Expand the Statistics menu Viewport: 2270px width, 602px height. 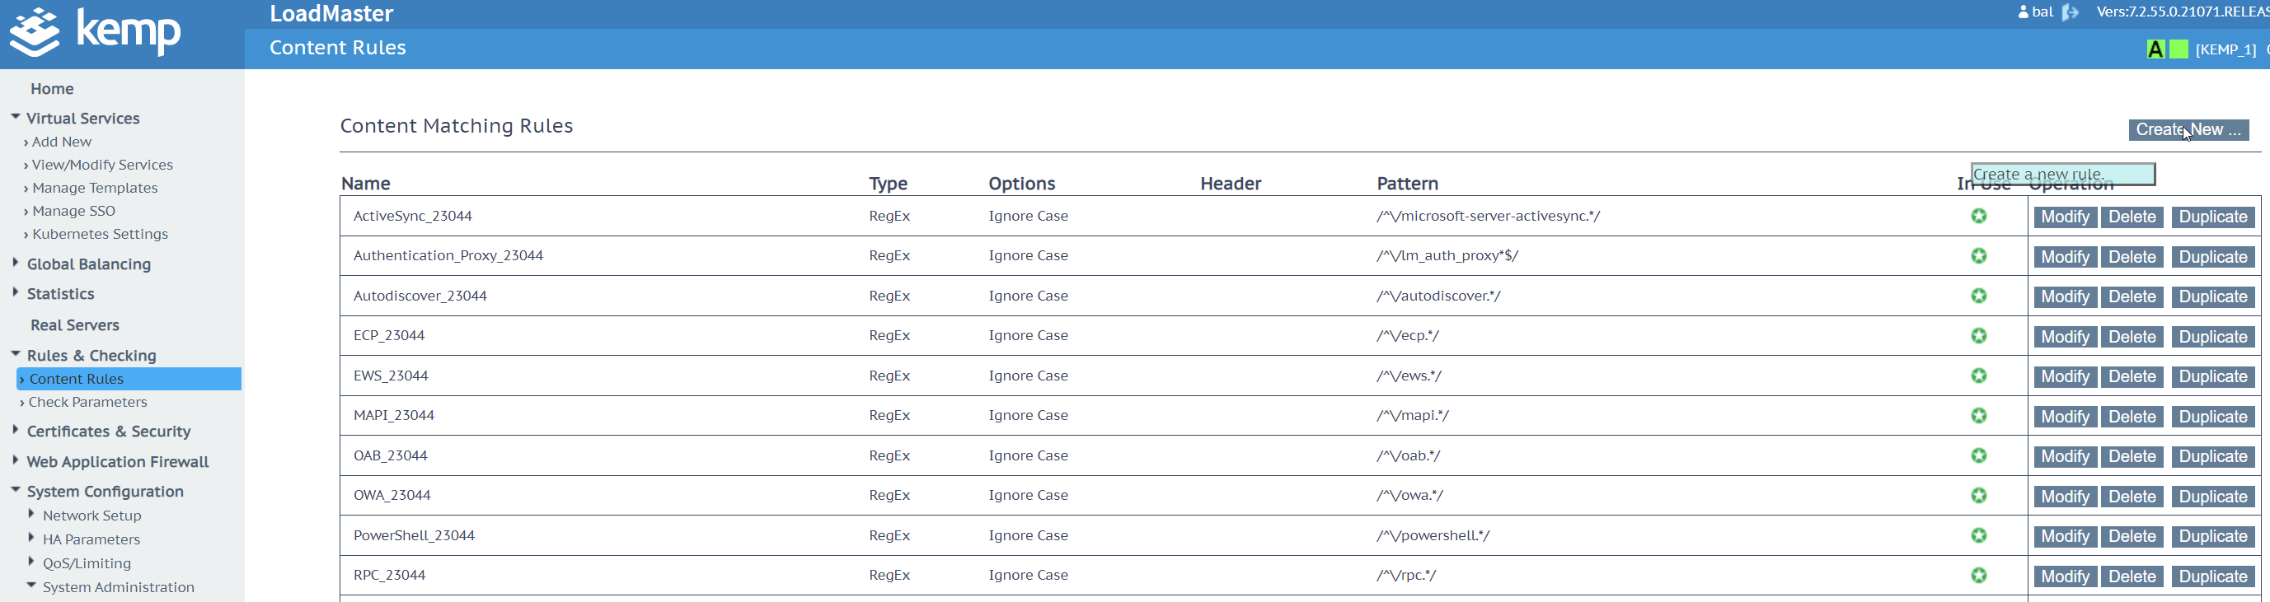point(16,292)
